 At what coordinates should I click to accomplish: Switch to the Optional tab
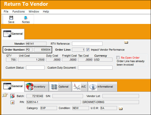click(60, 87)
